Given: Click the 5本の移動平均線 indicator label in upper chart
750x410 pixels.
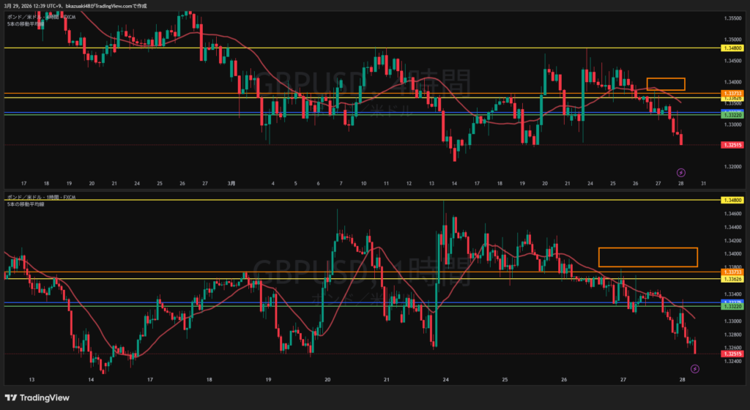Looking at the screenshot, I should pos(26,24).
